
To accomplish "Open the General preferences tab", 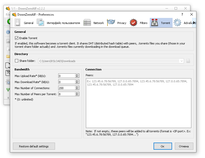I will pyautogui.click(x=24, y=23).
